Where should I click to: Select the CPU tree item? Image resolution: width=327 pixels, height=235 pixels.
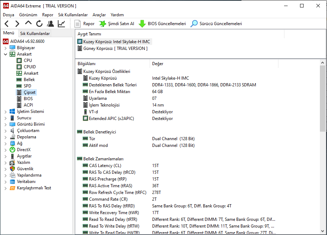click(x=28, y=61)
